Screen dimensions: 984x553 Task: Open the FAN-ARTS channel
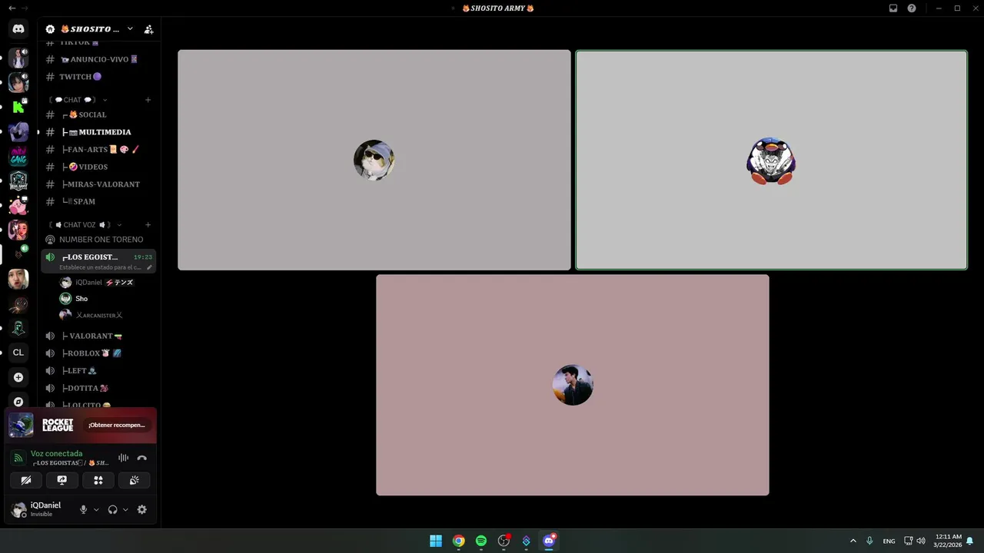click(98, 150)
